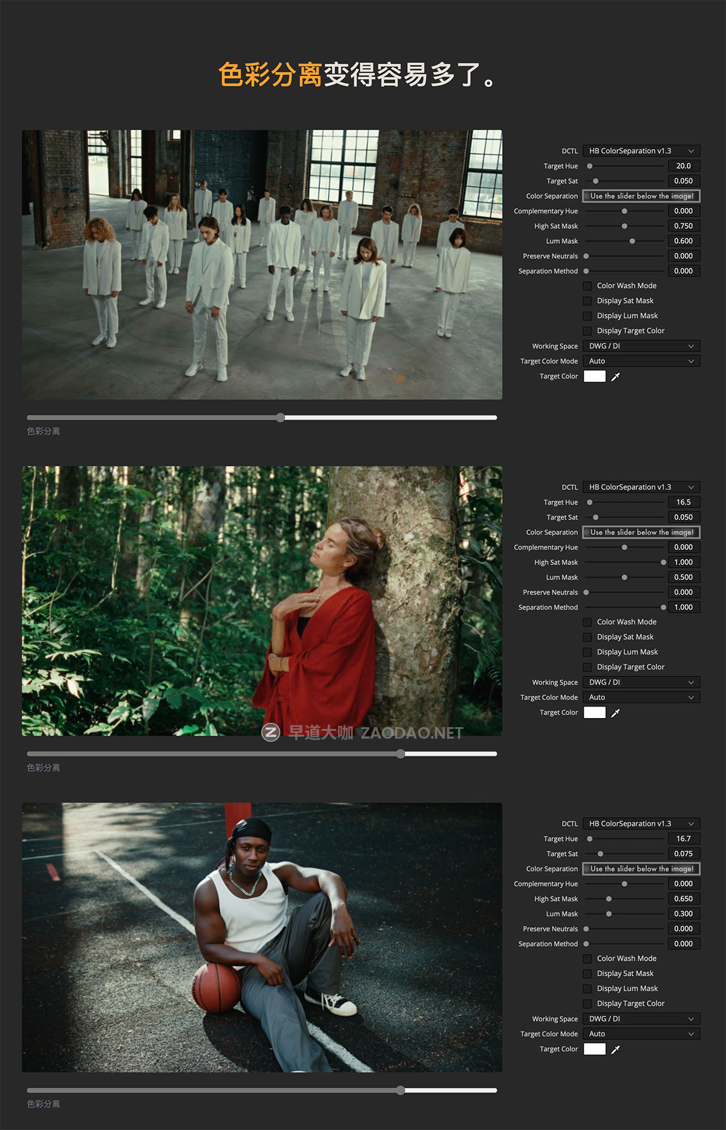Enable Color Wash Mode in forest panel

tap(587, 622)
